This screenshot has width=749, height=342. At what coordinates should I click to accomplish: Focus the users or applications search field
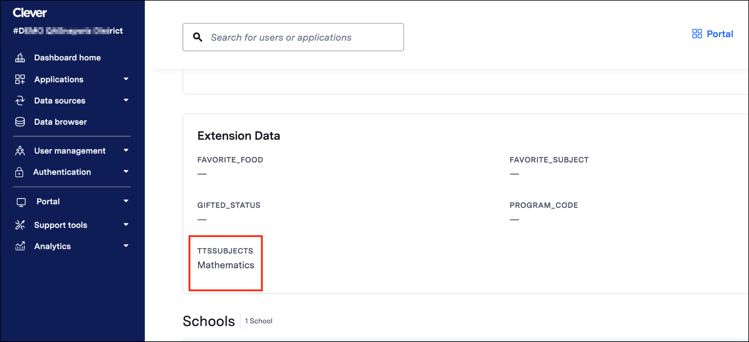[293, 37]
